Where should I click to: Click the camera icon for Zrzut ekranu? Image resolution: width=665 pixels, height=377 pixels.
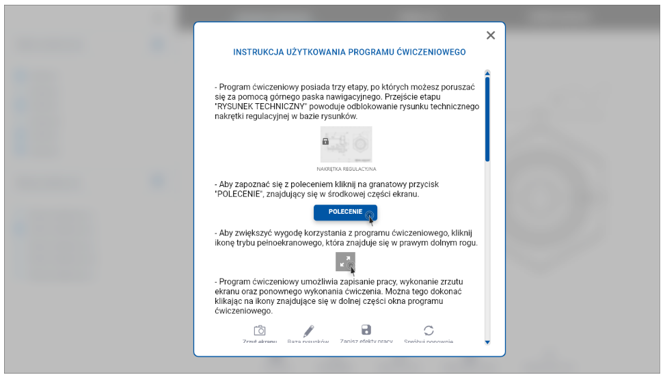tap(260, 331)
